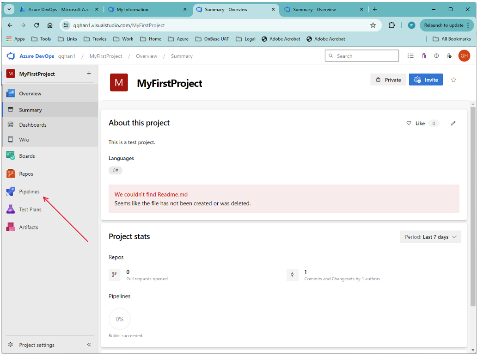Screen dimensions: 477x358
Task: Click the edit pencil for About this project
Action: pos(453,123)
